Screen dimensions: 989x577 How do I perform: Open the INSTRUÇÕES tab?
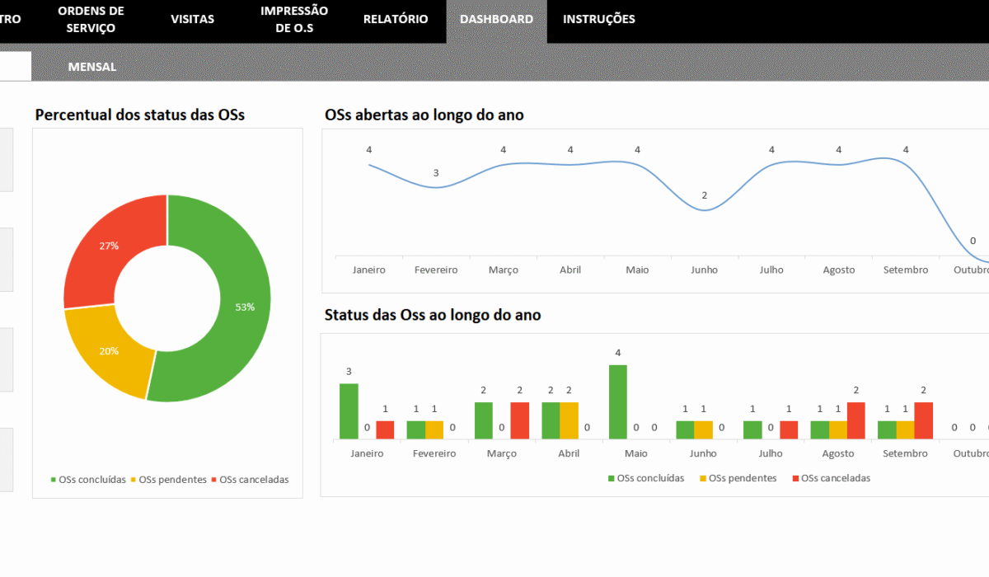click(598, 19)
